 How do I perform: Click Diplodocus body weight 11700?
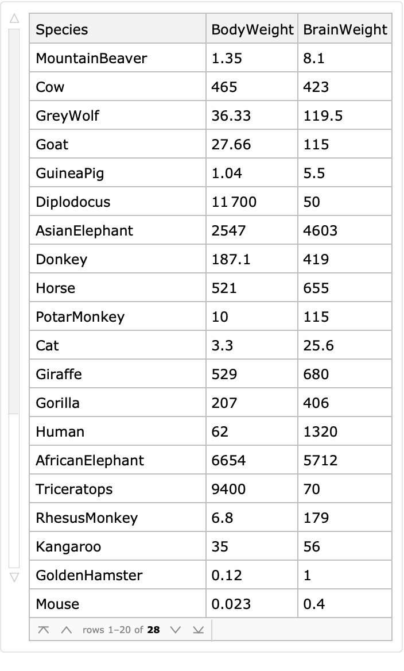tap(234, 202)
